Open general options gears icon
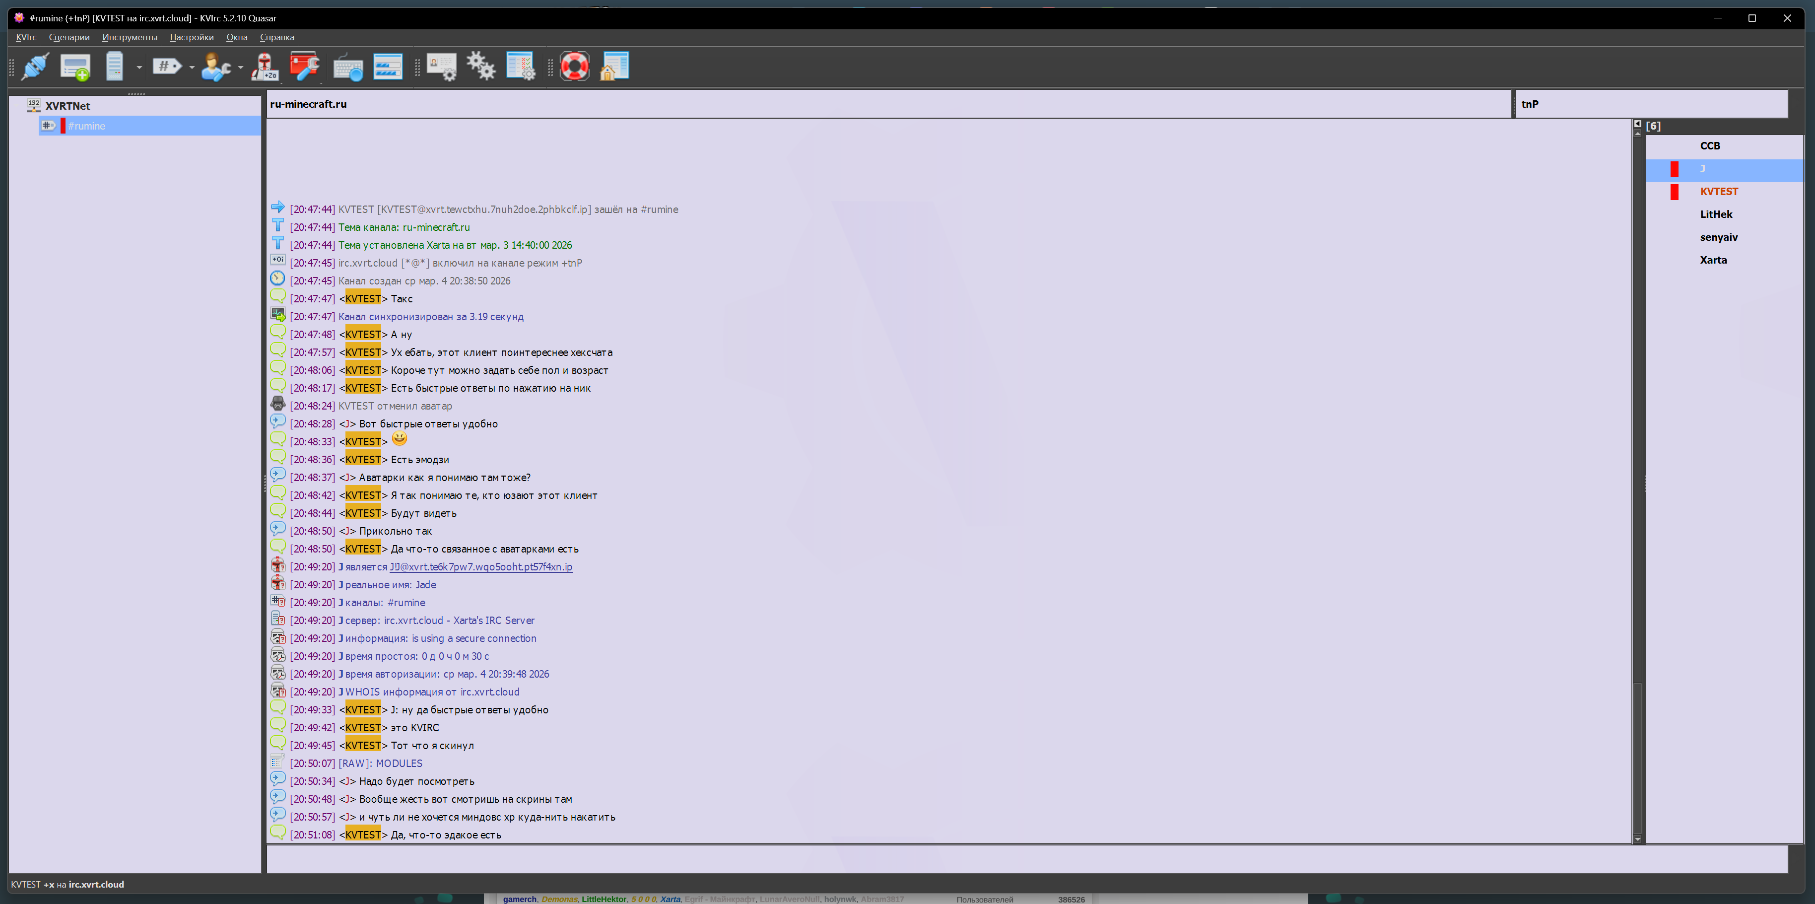The image size is (1815, 904). 481,67
